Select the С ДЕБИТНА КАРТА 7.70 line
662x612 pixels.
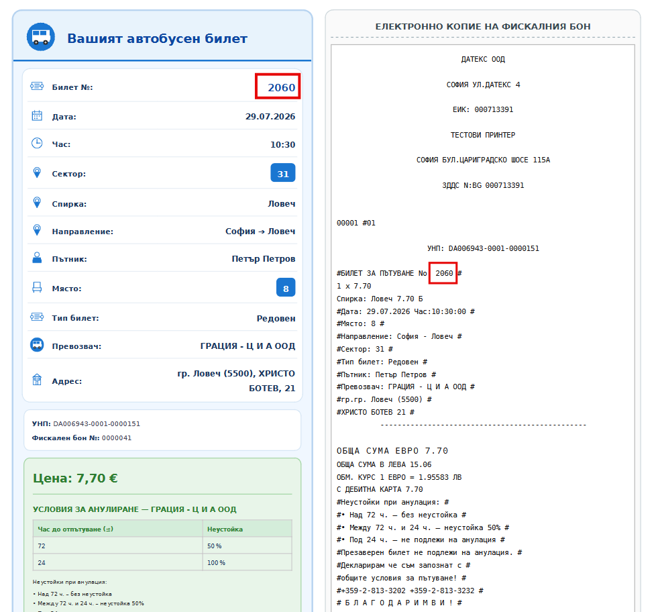[x=380, y=489]
